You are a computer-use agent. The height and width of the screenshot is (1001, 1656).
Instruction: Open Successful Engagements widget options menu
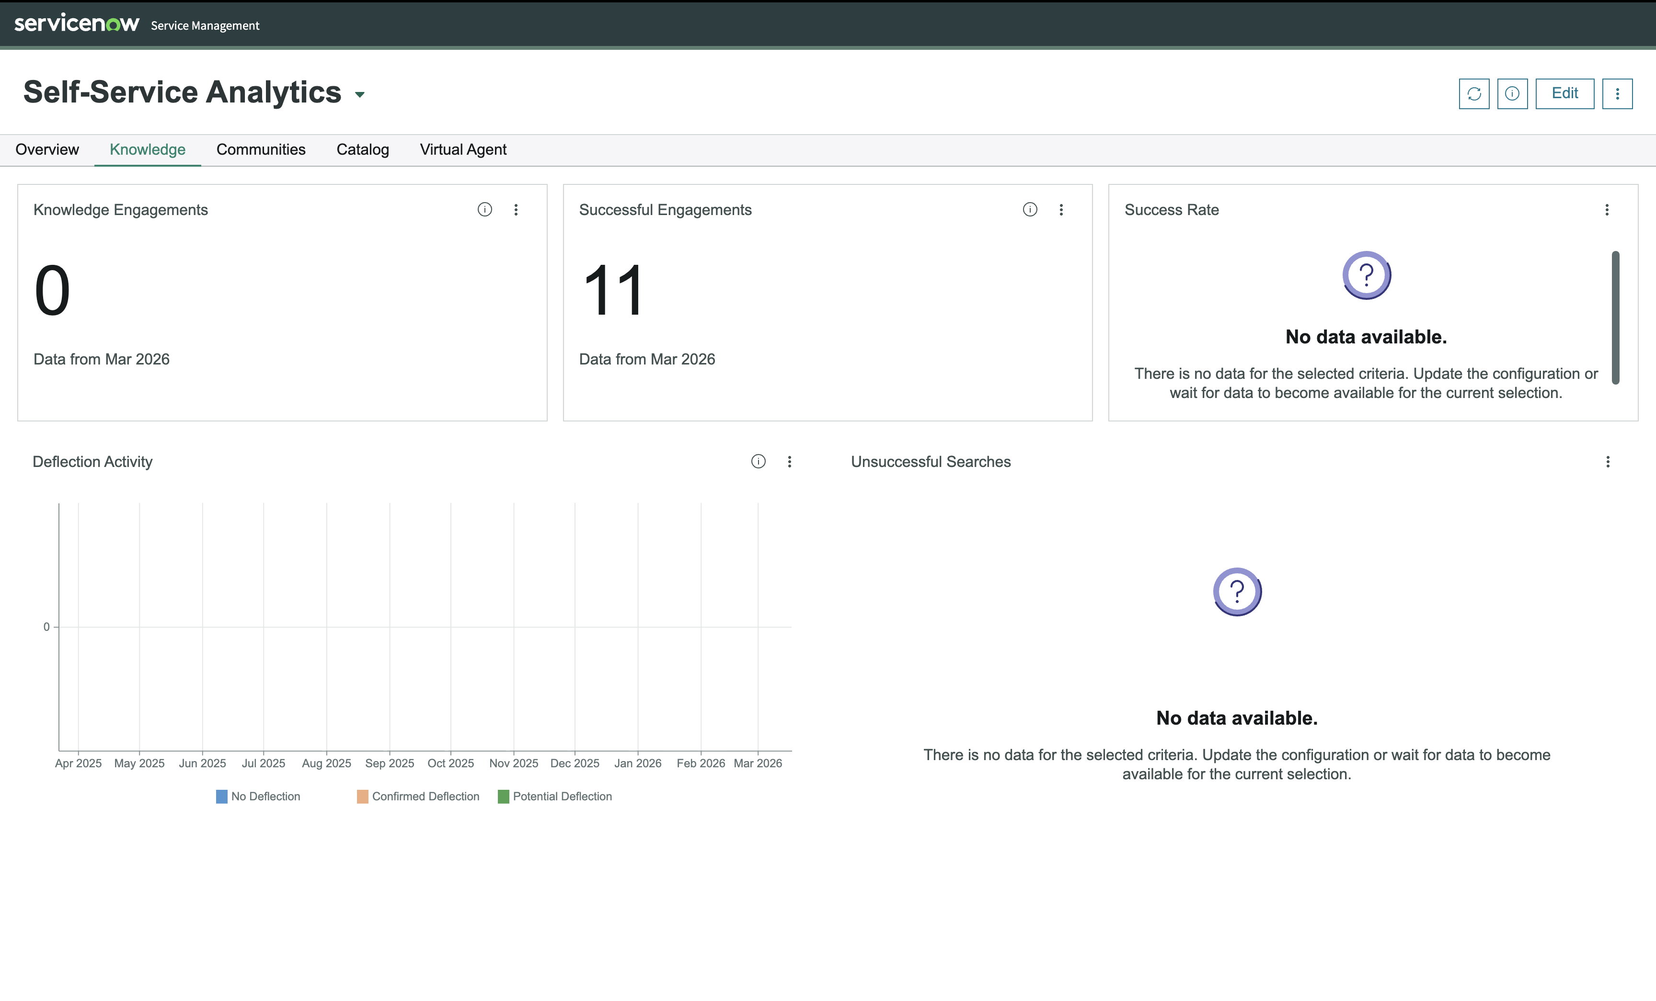coord(1061,210)
